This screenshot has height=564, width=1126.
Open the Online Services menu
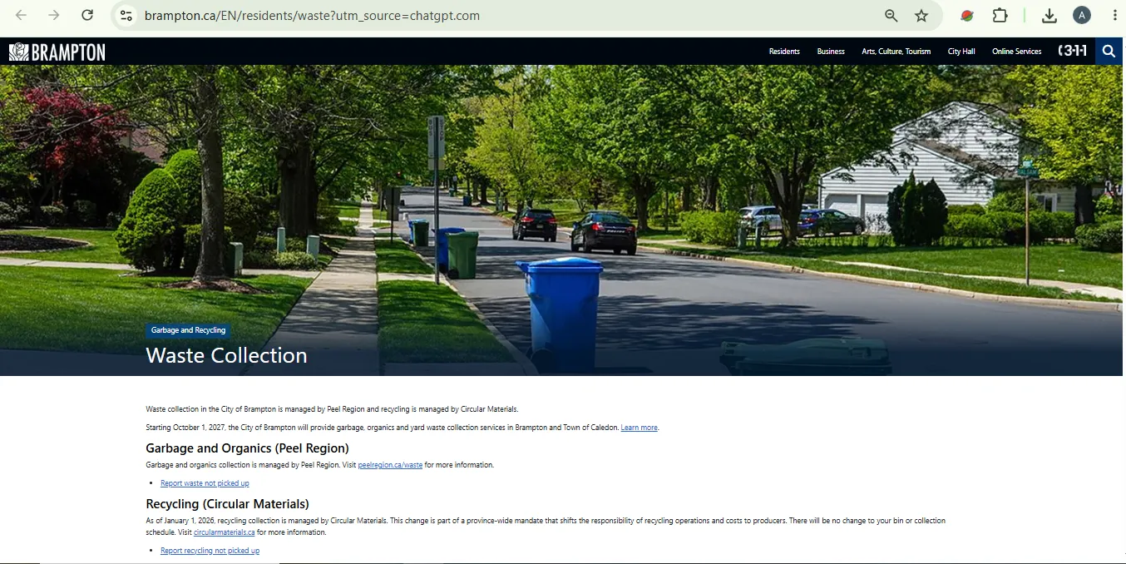pos(1016,52)
